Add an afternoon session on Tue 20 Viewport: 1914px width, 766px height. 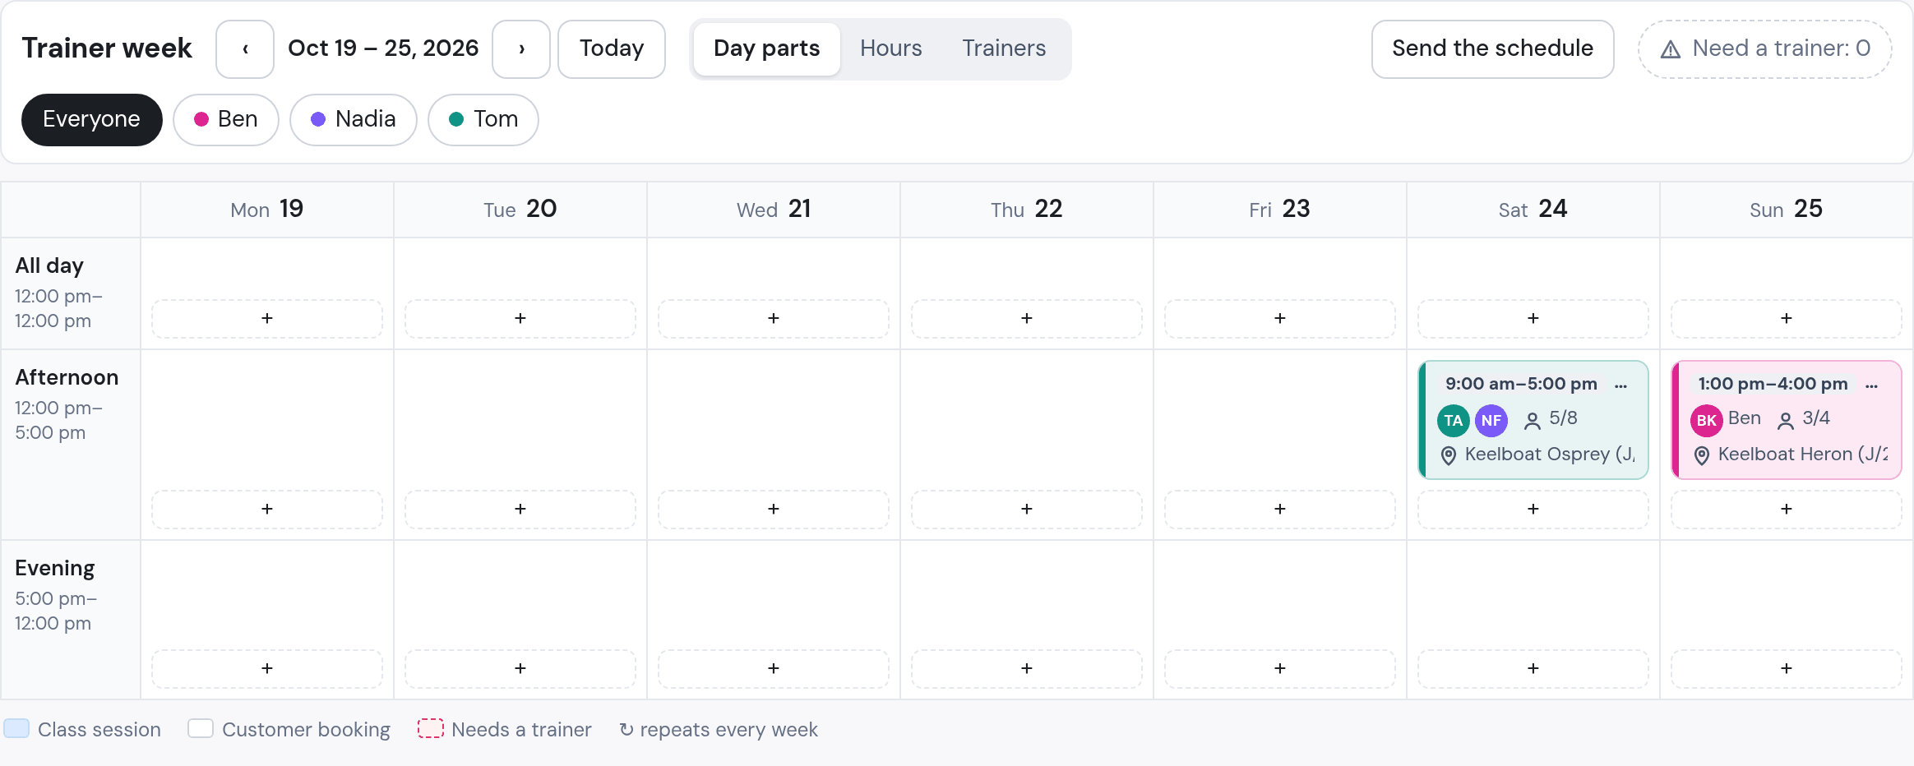[x=520, y=510]
